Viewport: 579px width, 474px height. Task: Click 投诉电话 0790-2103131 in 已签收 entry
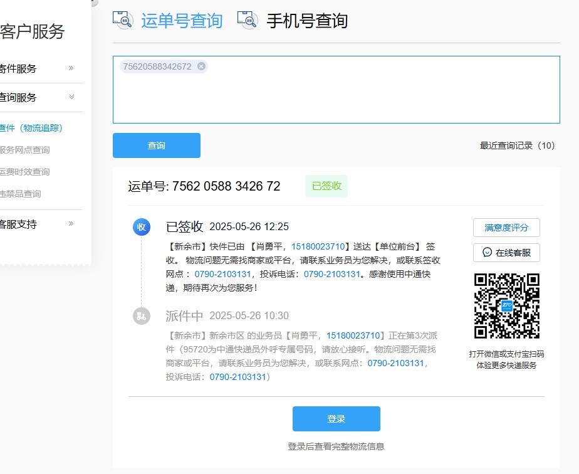click(x=331, y=274)
